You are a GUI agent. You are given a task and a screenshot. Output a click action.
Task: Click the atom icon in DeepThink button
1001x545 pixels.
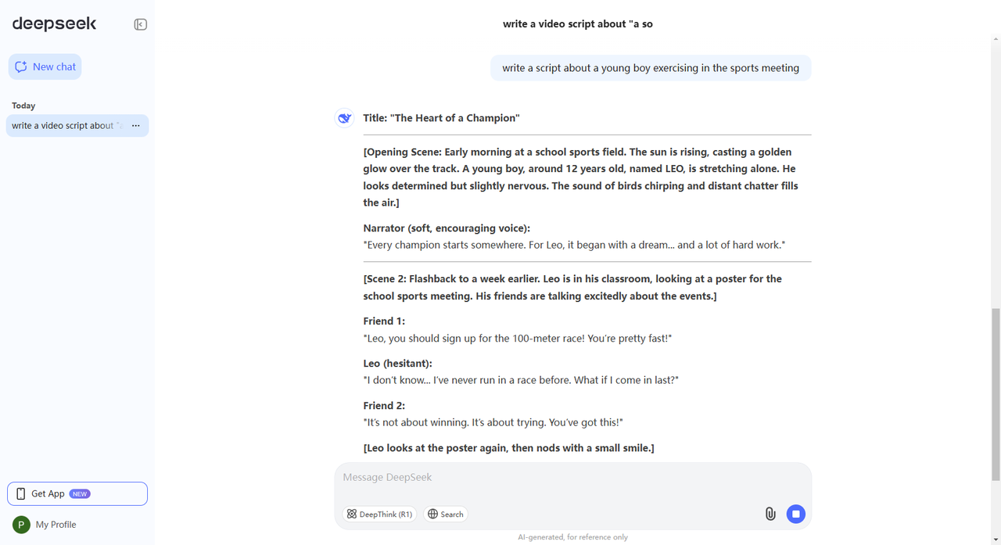tap(352, 514)
